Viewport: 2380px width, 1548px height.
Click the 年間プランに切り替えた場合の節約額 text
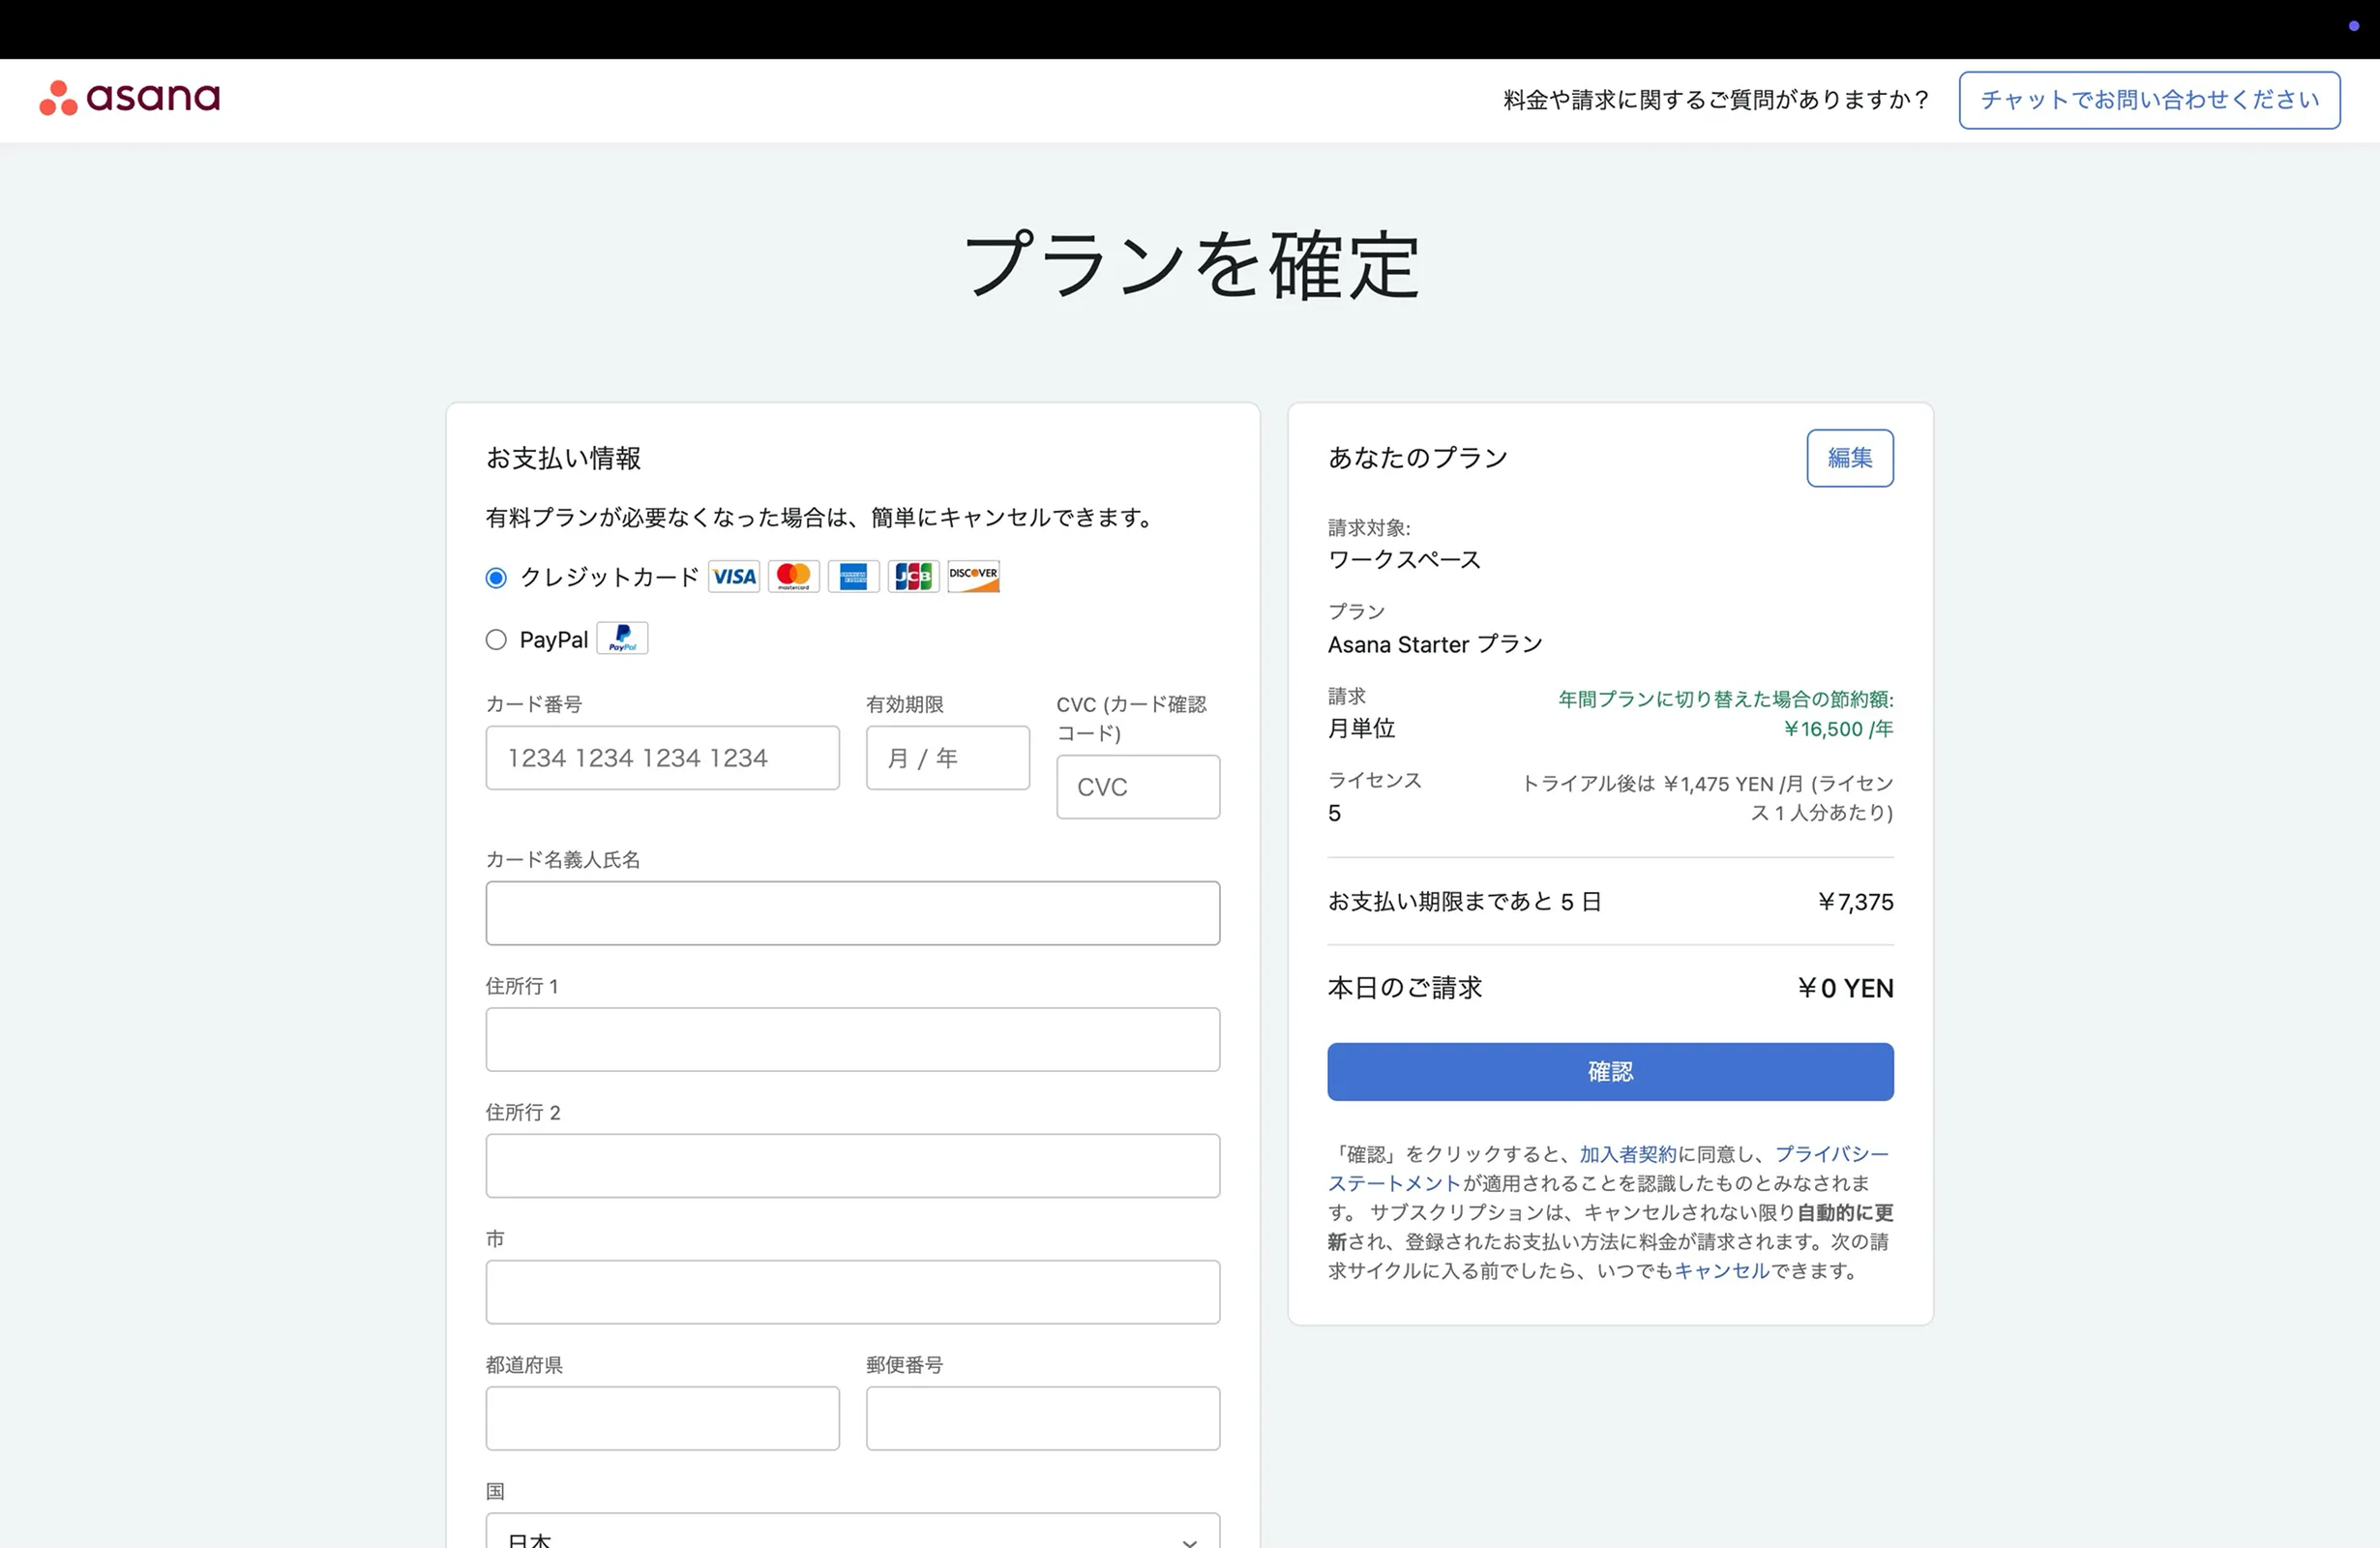click(1726, 699)
